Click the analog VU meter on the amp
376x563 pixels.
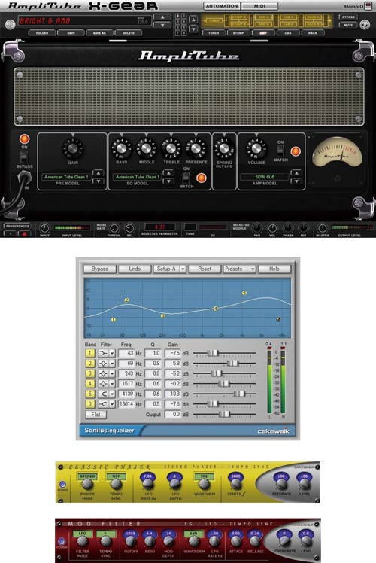[x=337, y=154]
